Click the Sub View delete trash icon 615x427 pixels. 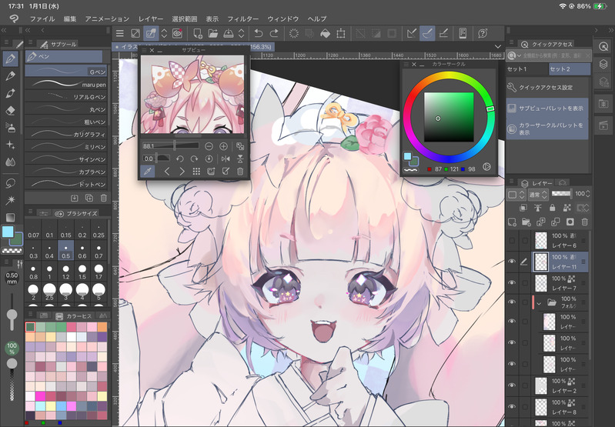pyautogui.click(x=240, y=172)
